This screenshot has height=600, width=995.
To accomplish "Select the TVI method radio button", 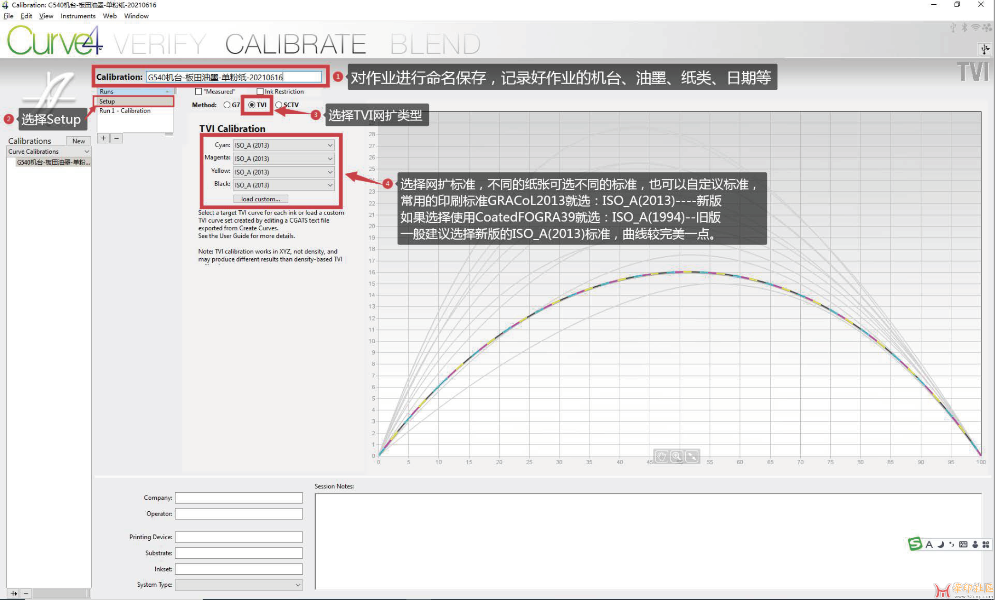I will (252, 105).
